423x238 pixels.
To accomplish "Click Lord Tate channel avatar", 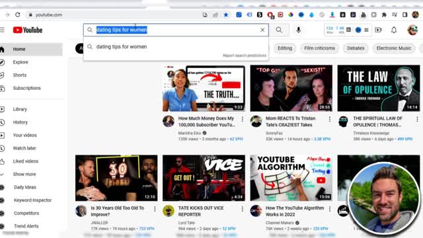I will [169, 211].
